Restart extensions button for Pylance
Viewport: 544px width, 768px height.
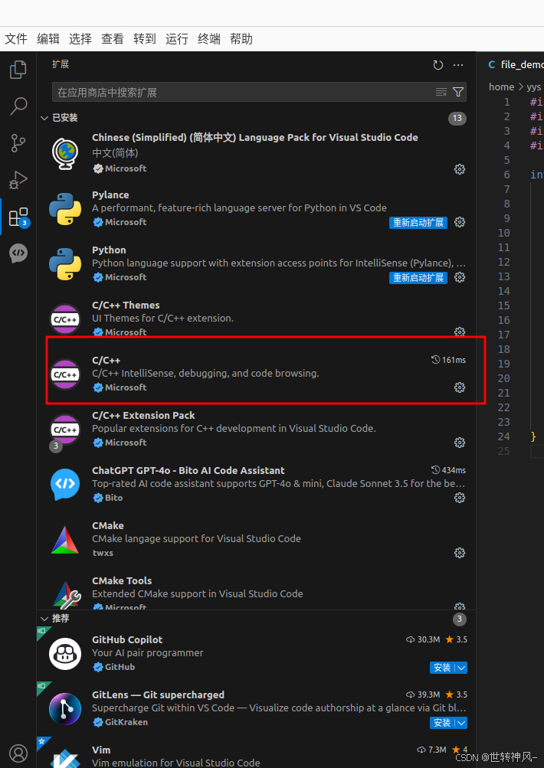coord(418,222)
